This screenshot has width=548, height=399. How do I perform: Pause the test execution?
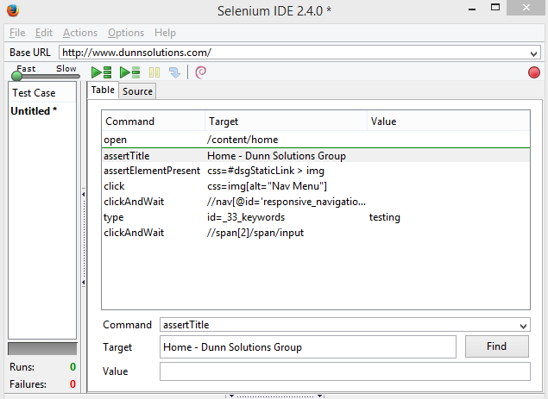click(154, 72)
